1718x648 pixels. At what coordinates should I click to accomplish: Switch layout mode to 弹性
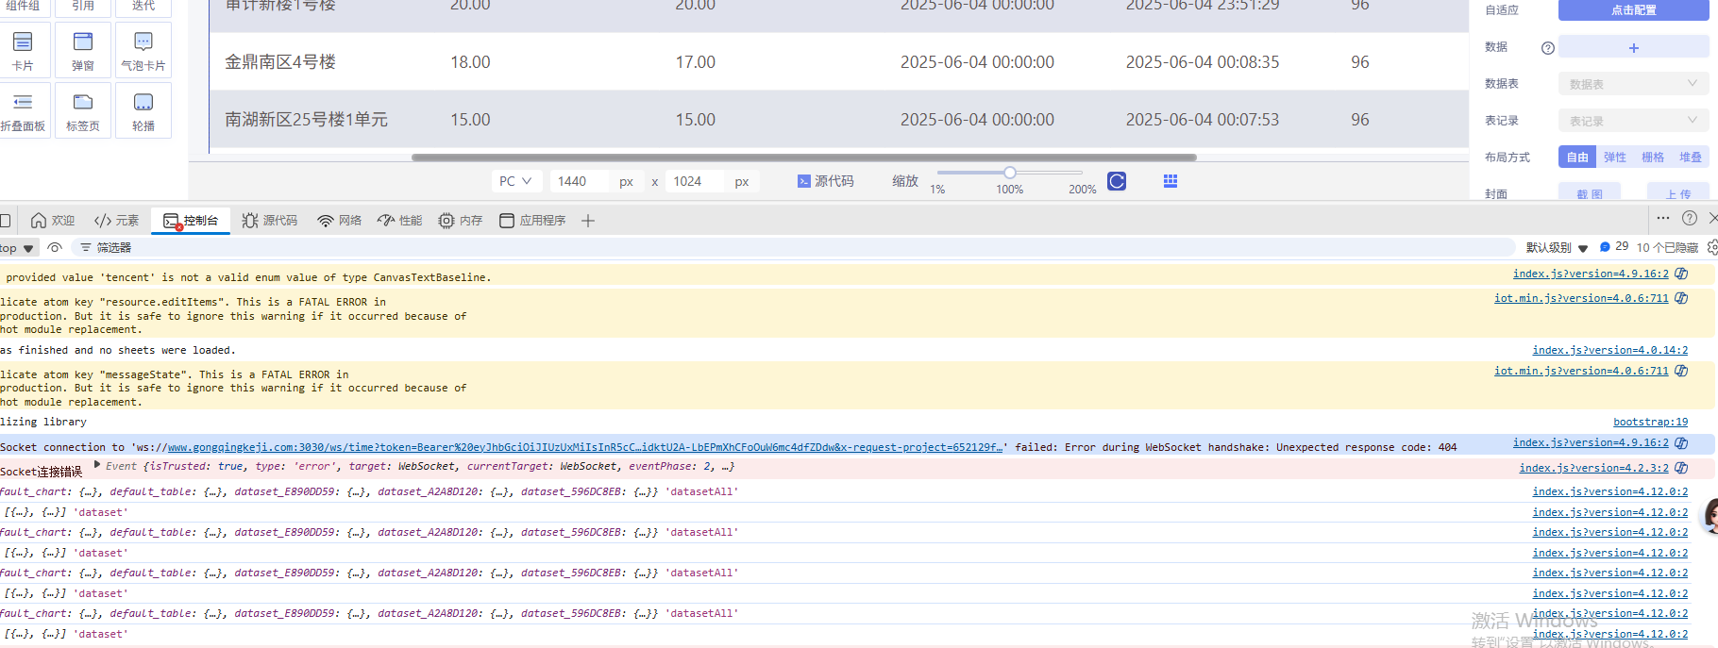click(x=1615, y=158)
